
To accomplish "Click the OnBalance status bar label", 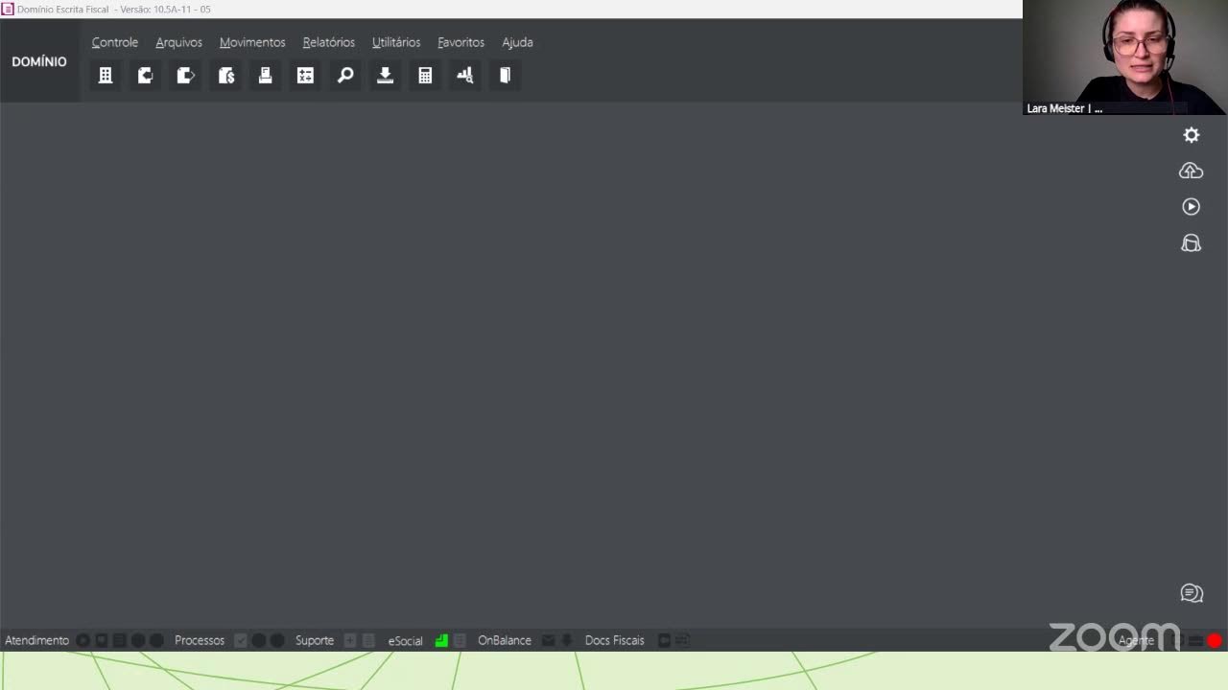I will pos(505,640).
